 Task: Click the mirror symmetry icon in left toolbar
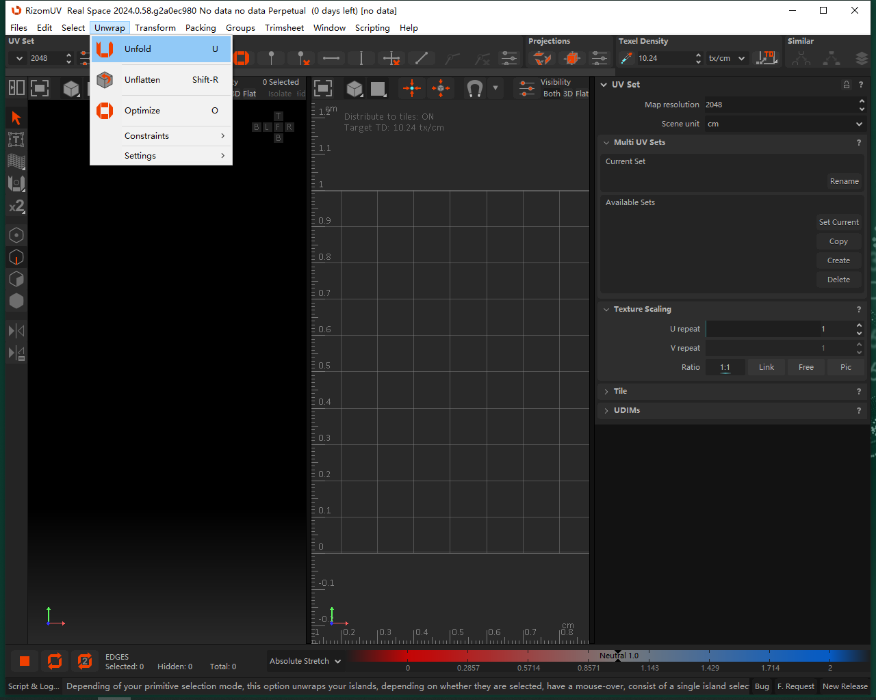16,331
